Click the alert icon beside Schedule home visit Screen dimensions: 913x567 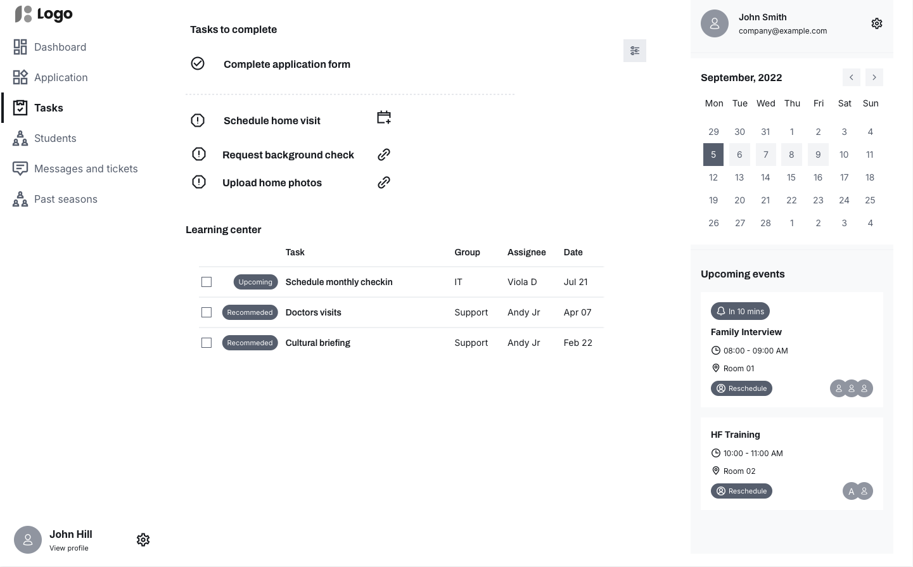[198, 120]
